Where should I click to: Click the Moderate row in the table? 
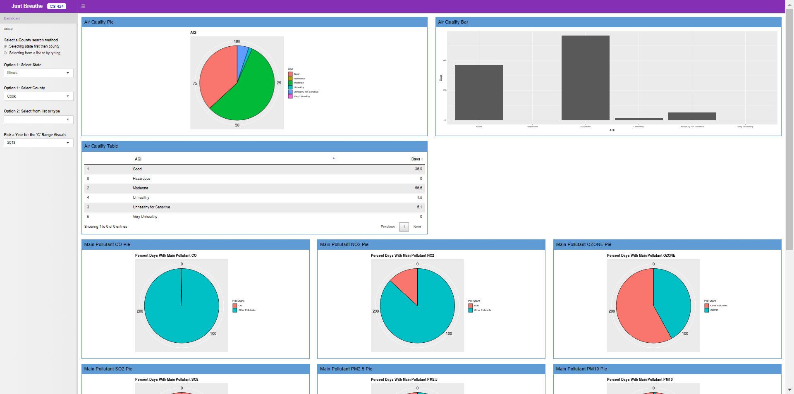click(254, 188)
